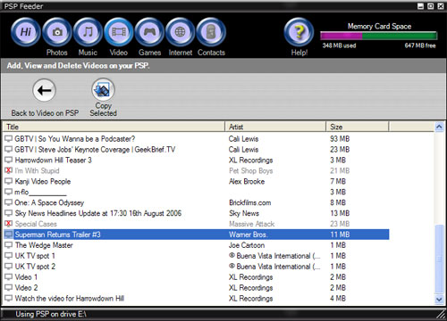This screenshot has width=447, height=321.
Task: Select 'GBTV | So You Wanna be a Podcaster?' row
Action: click(x=196, y=139)
